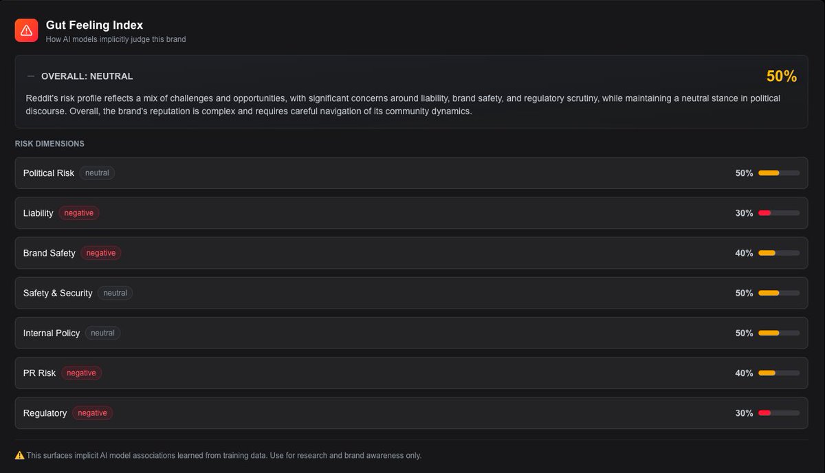Select the PR Risk row label
The image size is (825, 473).
pyautogui.click(x=40, y=373)
